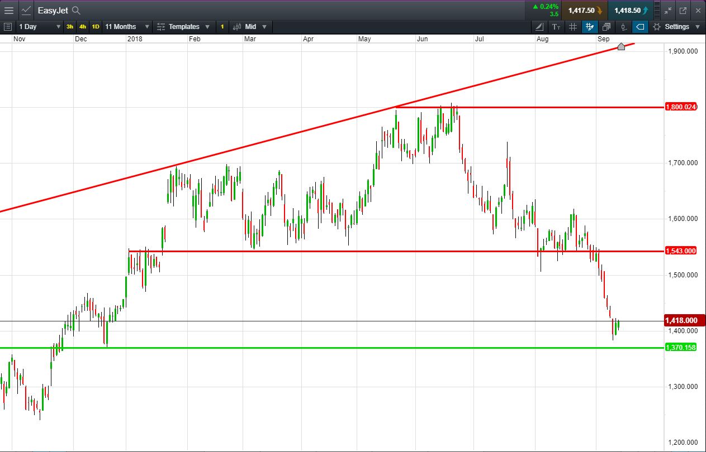Select the text annotation tool icon
Screen dimensions: 706x452
556,26
